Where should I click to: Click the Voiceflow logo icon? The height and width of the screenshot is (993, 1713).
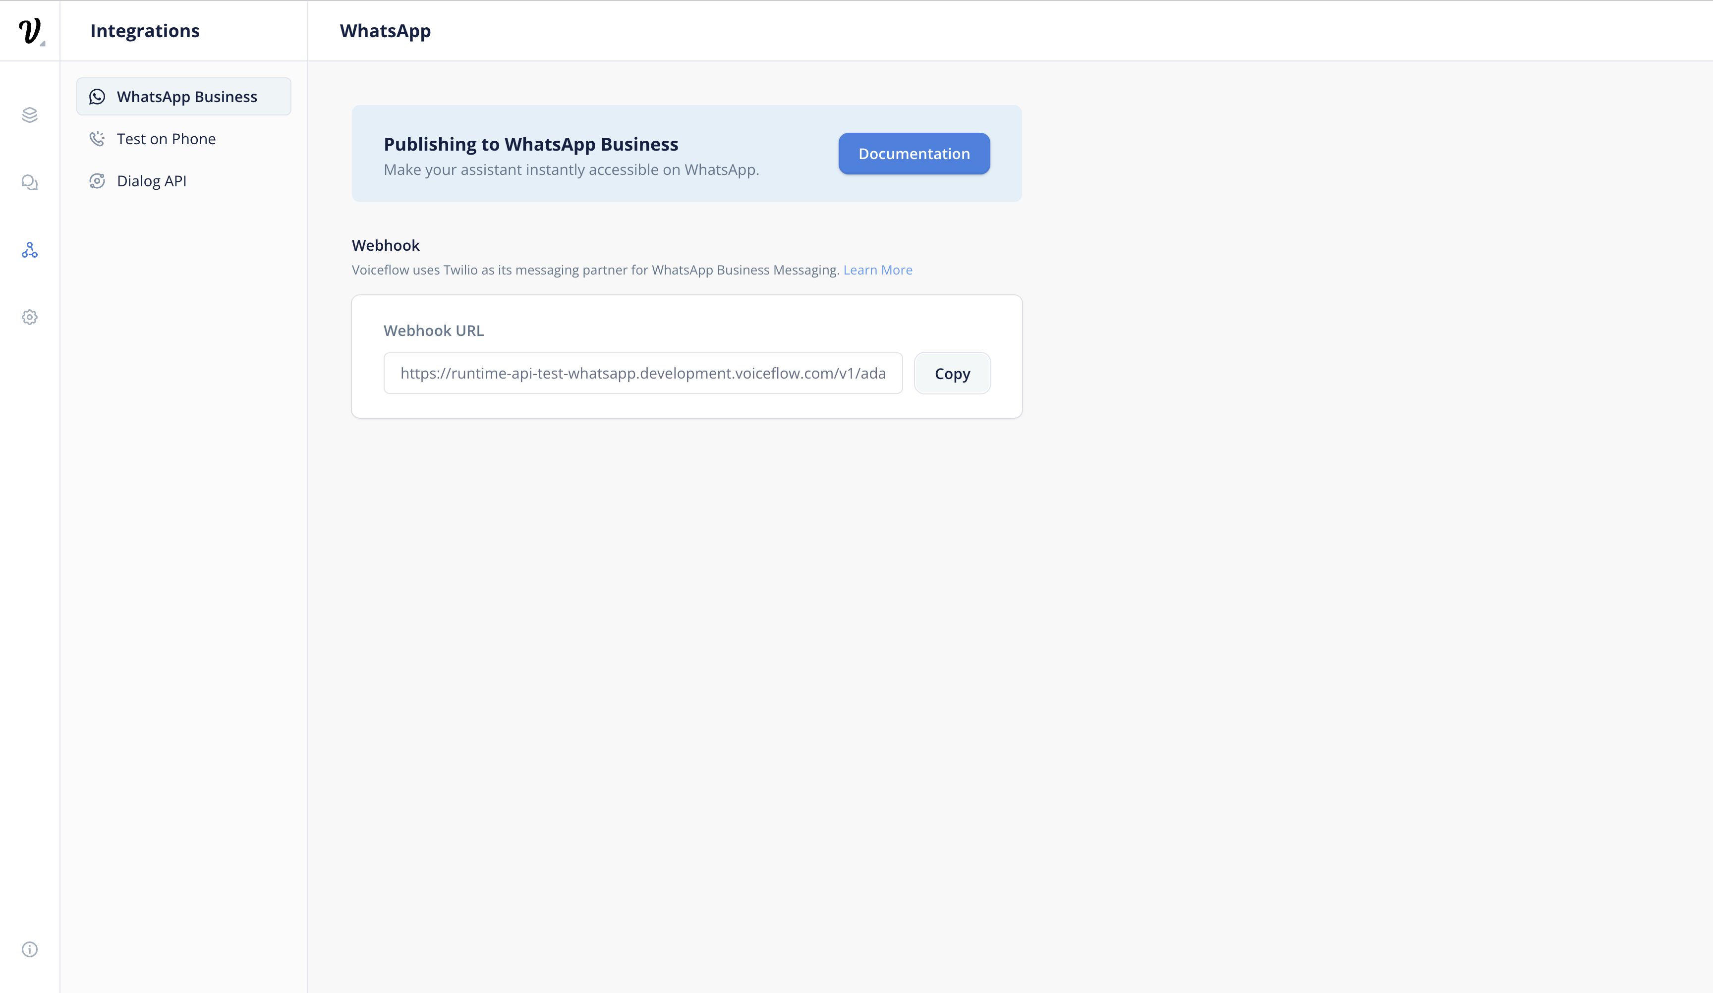29,31
